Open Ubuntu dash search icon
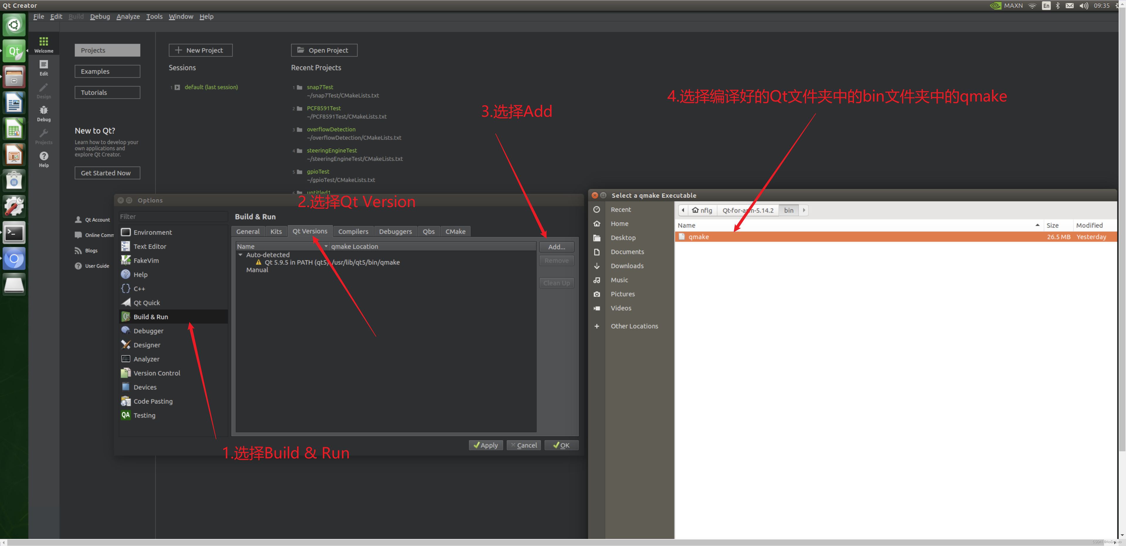Image resolution: width=1126 pixels, height=546 pixels. pyautogui.click(x=14, y=25)
